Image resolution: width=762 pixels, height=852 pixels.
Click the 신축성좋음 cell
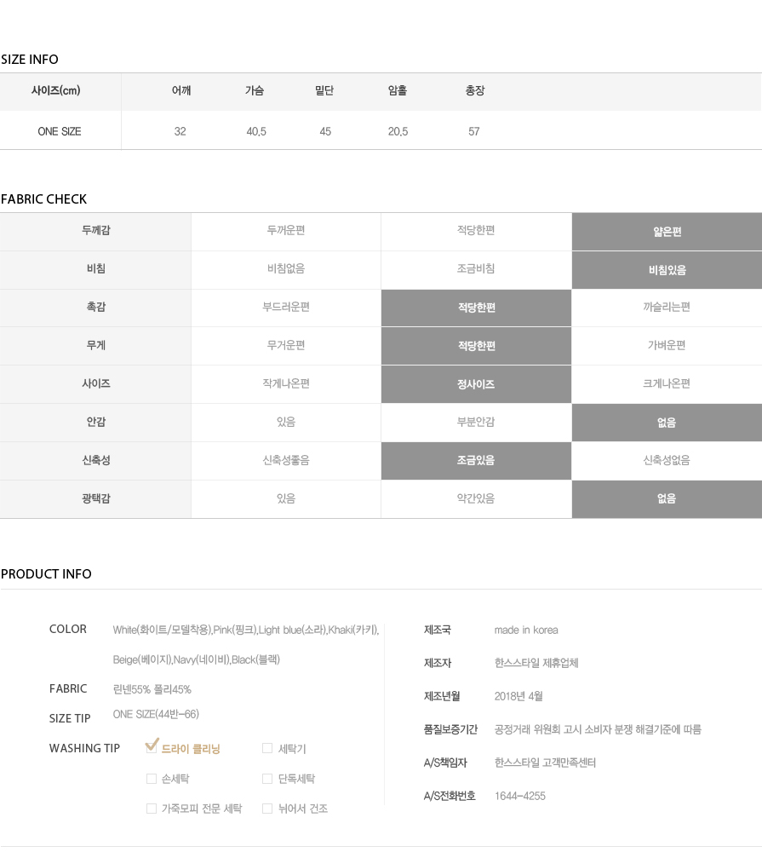click(x=286, y=460)
